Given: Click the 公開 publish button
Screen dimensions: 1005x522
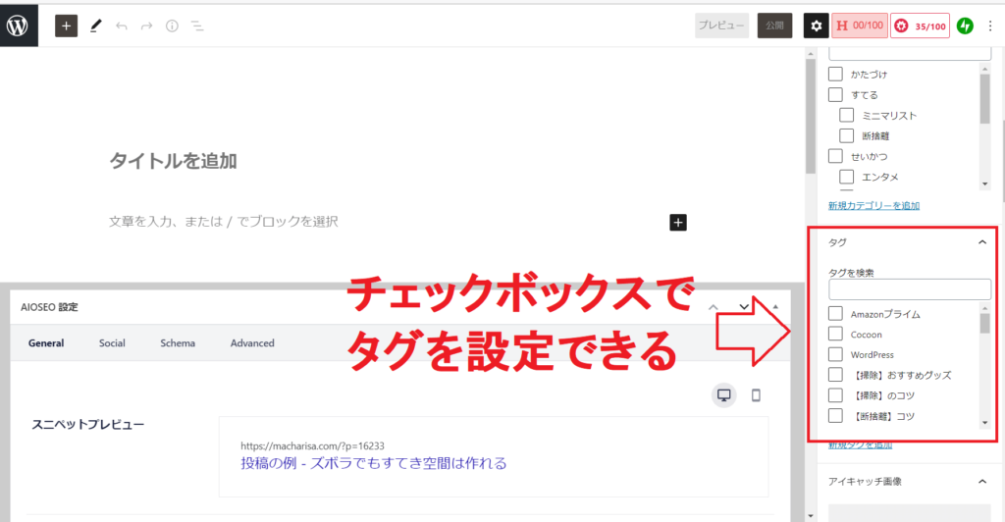Looking at the screenshot, I should [774, 26].
